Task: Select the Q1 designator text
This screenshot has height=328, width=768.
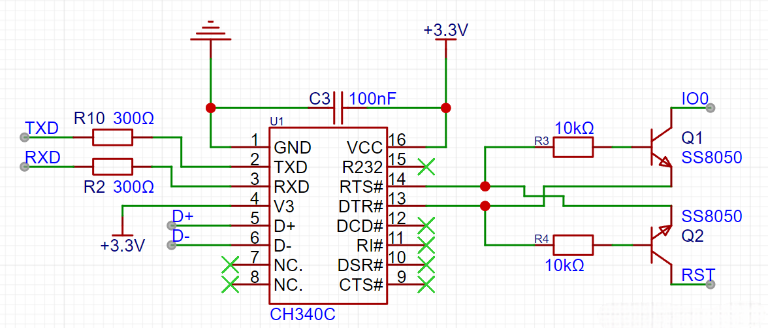Action: click(692, 139)
